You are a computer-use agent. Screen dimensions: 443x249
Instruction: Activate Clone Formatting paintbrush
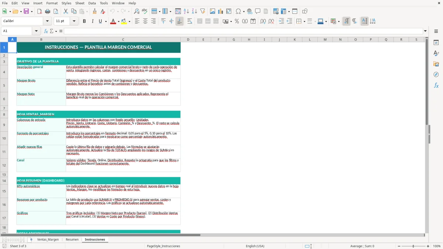click(x=95, y=11)
